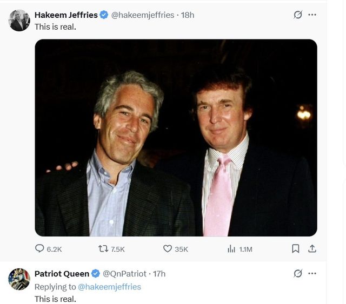Screen dimensions: 346x304
Task: Open Grok icon on Patriot Queen reply
Action: point(297,274)
